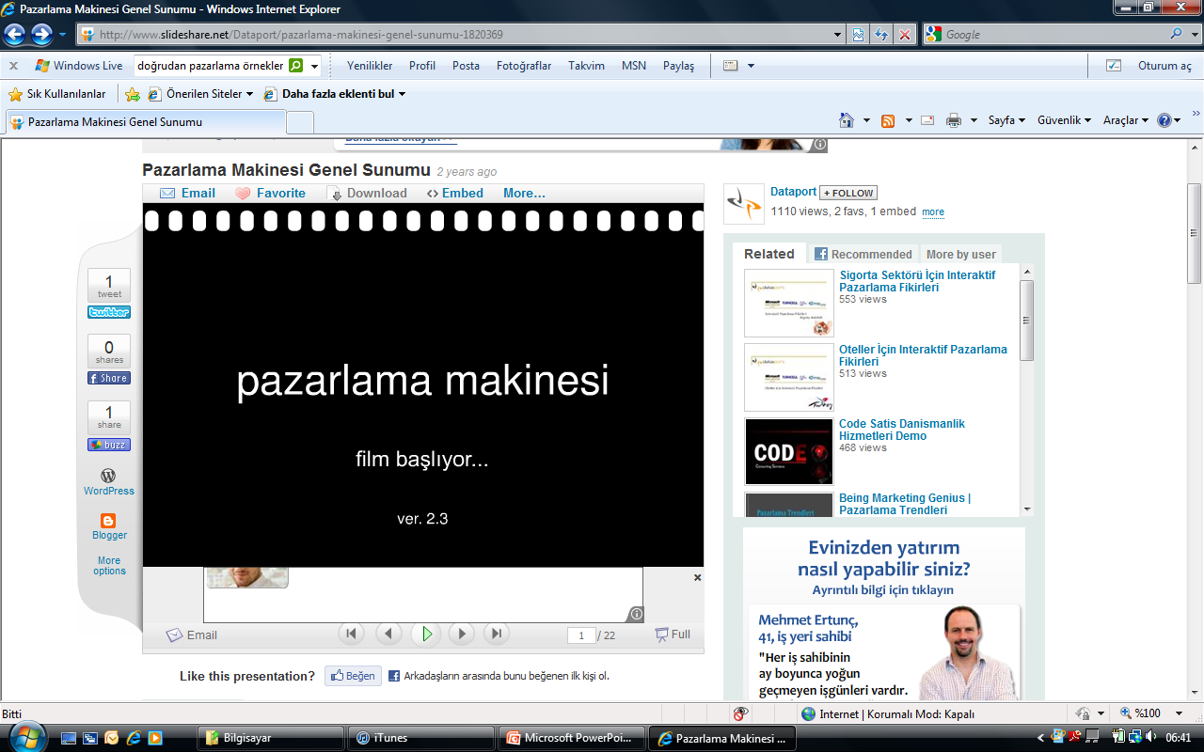Open the Windows Live search box dropdown
This screenshot has height=752, width=1204.
(x=314, y=66)
